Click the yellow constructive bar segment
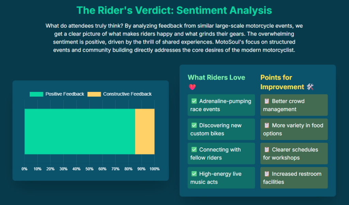349x205 pixels. (x=145, y=131)
